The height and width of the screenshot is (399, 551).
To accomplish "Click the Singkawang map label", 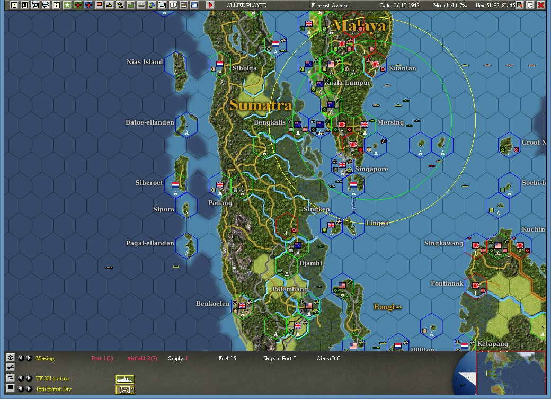I will (443, 243).
